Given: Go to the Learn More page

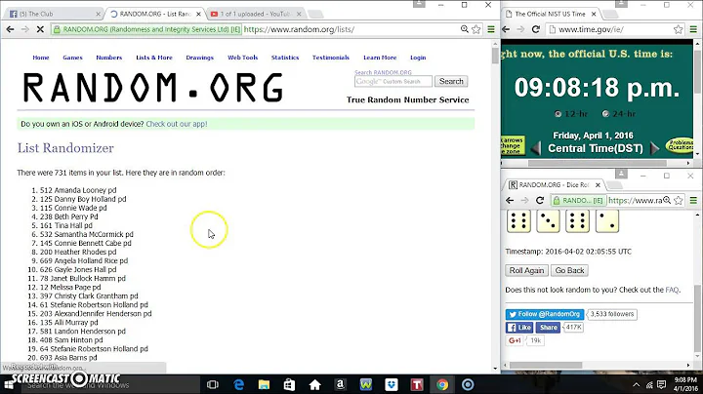Looking at the screenshot, I should tap(380, 58).
